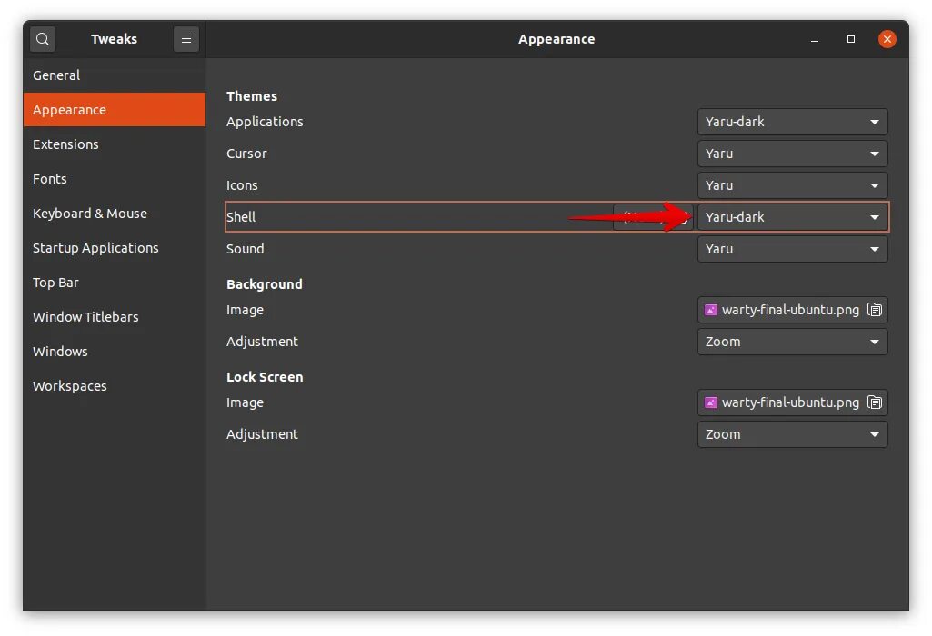Expand the Cursor theme dropdown
This screenshot has width=932, height=636.
point(792,154)
